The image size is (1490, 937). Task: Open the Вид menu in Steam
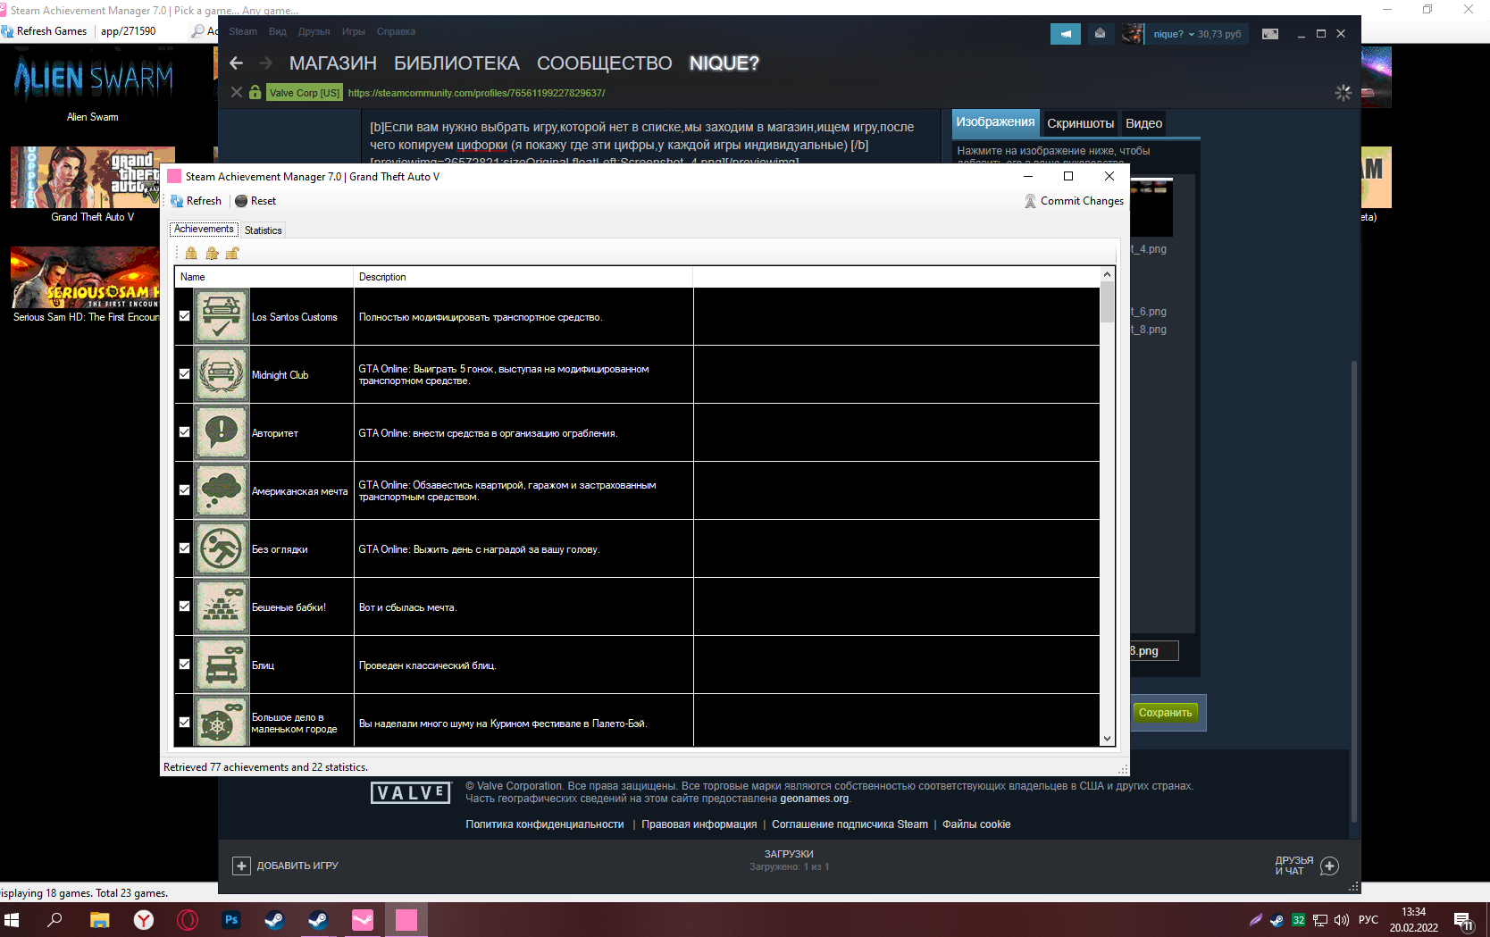click(x=278, y=32)
